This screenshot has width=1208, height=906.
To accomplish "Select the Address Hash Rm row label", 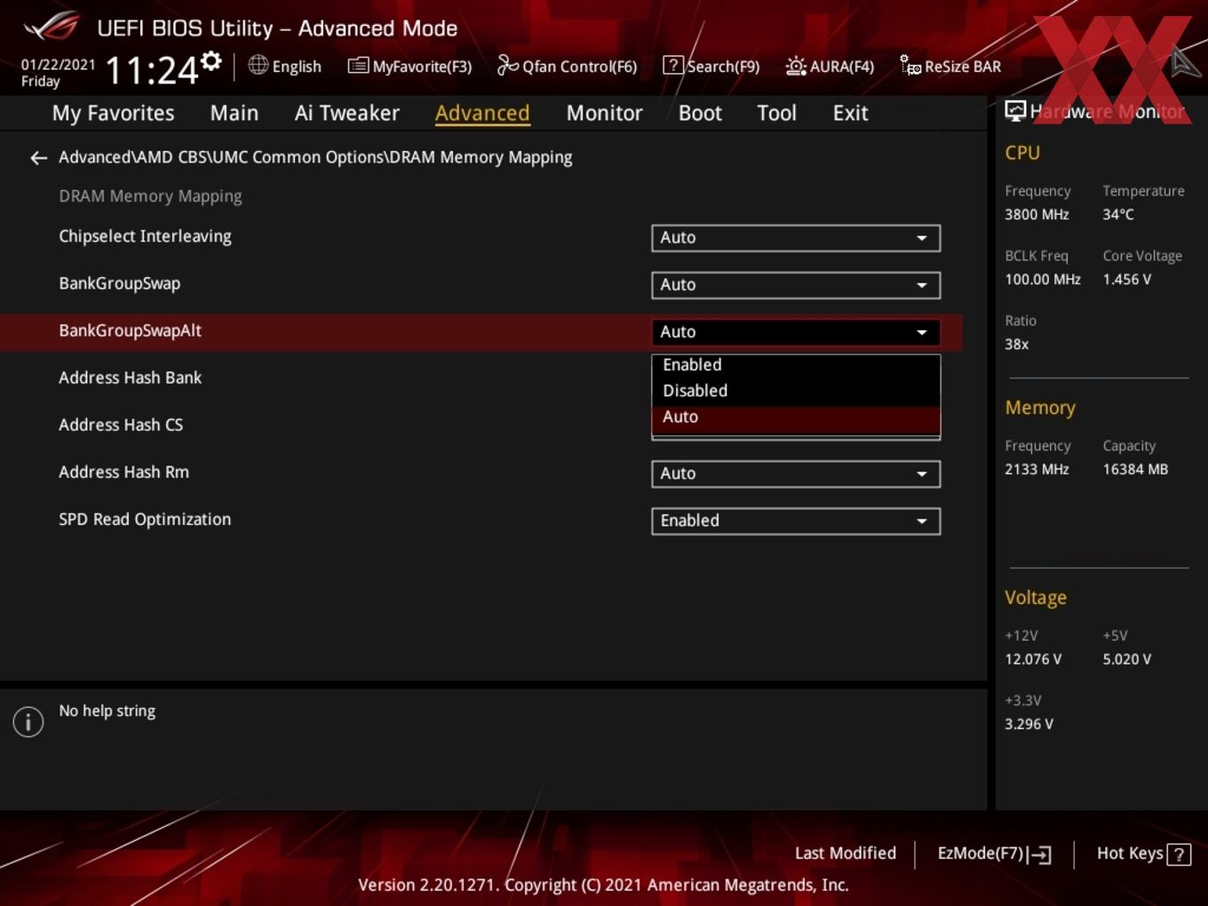I will [124, 472].
